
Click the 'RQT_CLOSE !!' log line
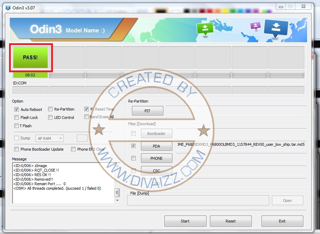[x=36, y=170]
